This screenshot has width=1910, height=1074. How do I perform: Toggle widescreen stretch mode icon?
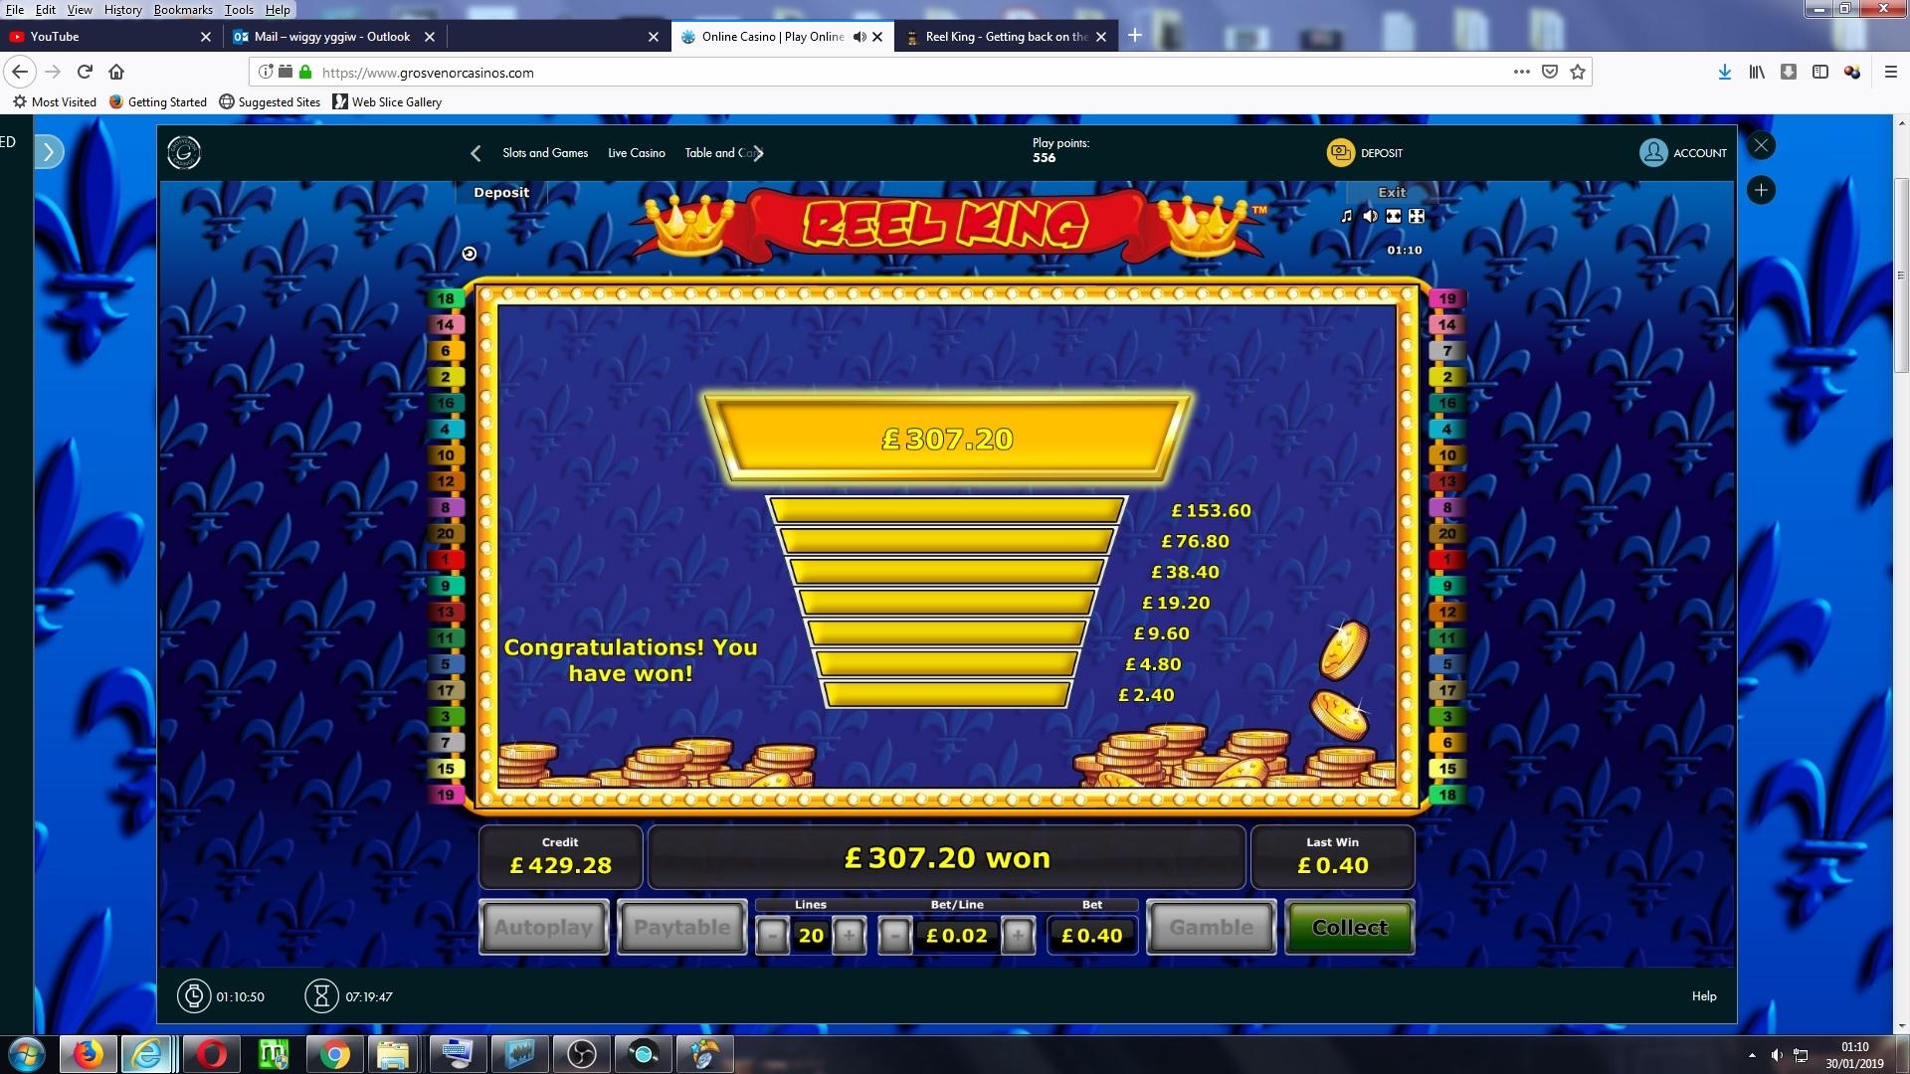click(x=1394, y=216)
